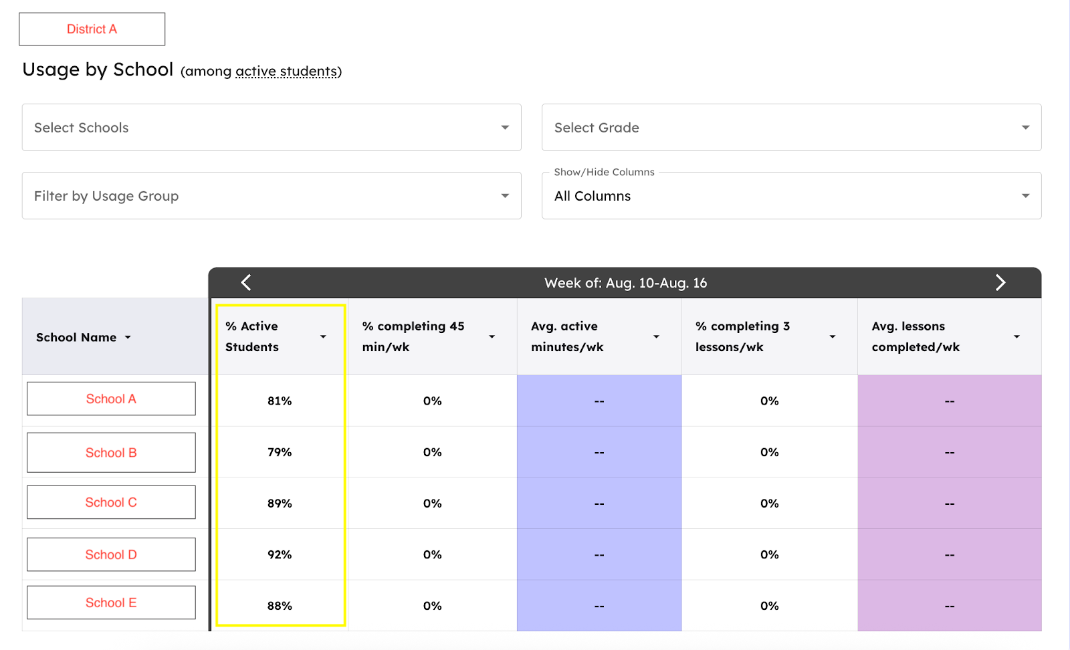
Task: Advance to next week using right chevron
Action: (x=1000, y=283)
